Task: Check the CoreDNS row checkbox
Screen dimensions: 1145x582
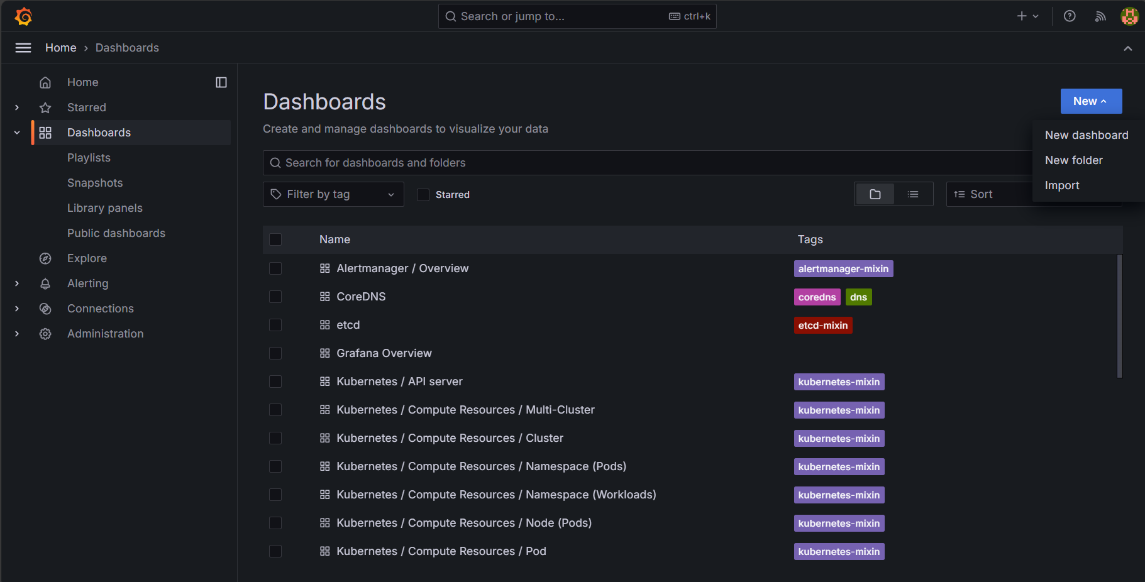Action: pos(275,297)
